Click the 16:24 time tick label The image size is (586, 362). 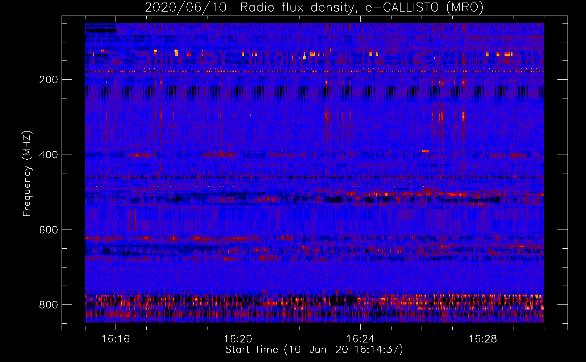pyautogui.click(x=360, y=339)
